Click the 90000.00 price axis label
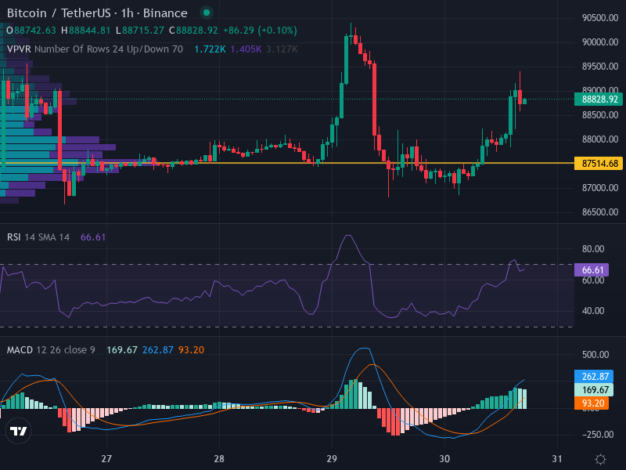Viewport: 626px width, 470px height. coord(600,42)
